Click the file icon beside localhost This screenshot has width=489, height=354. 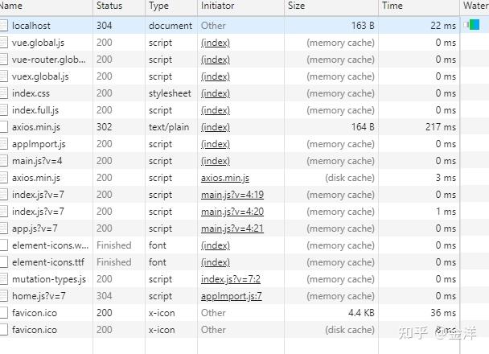pos(4,25)
